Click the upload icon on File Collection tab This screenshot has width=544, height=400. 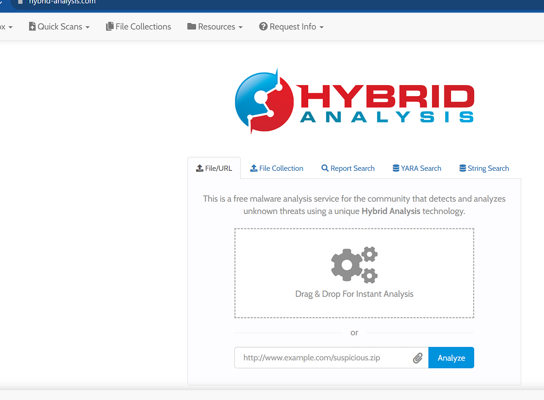253,168
